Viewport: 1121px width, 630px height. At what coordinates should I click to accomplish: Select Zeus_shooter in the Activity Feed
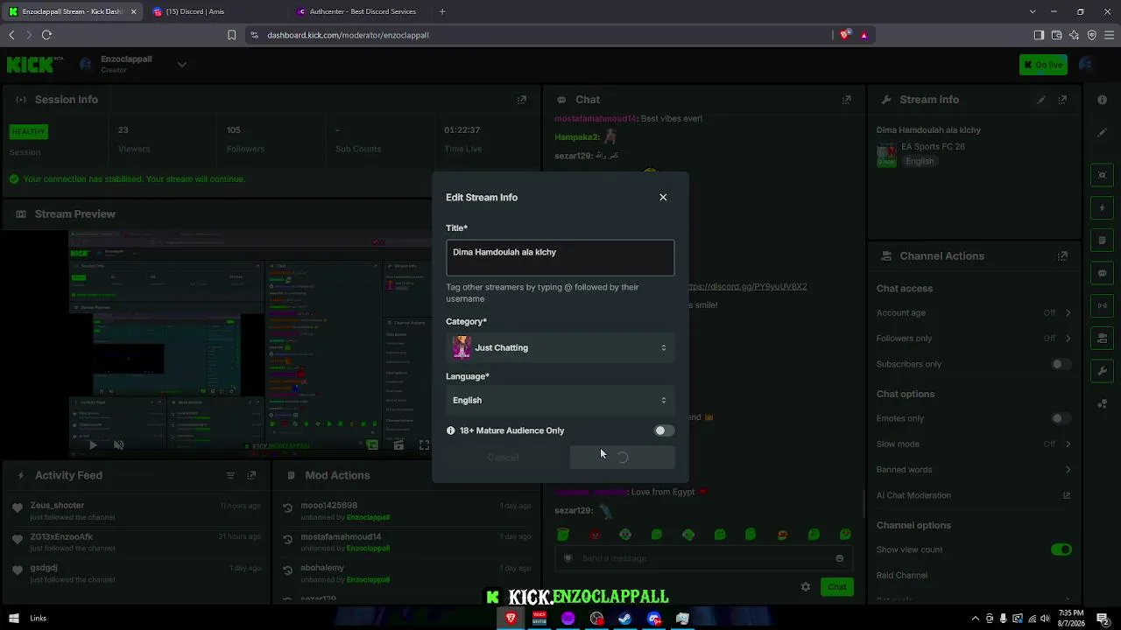pos(58,506)
